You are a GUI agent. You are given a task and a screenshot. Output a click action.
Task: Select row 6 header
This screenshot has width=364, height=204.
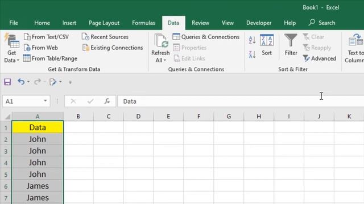pos(6,186)
